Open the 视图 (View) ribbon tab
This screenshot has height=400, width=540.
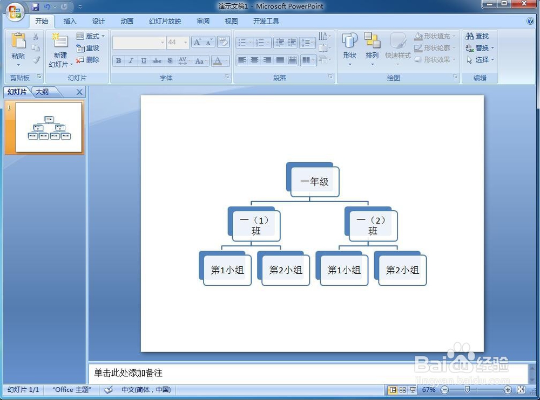[231, 22]
